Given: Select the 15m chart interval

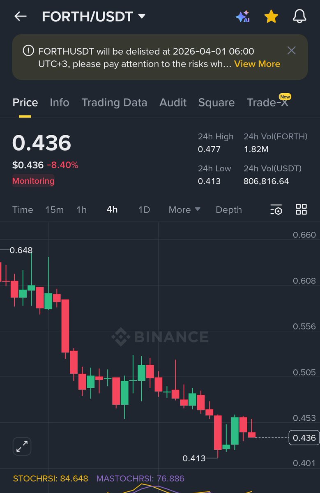Looking at the screenshot, I should (54, 210).
